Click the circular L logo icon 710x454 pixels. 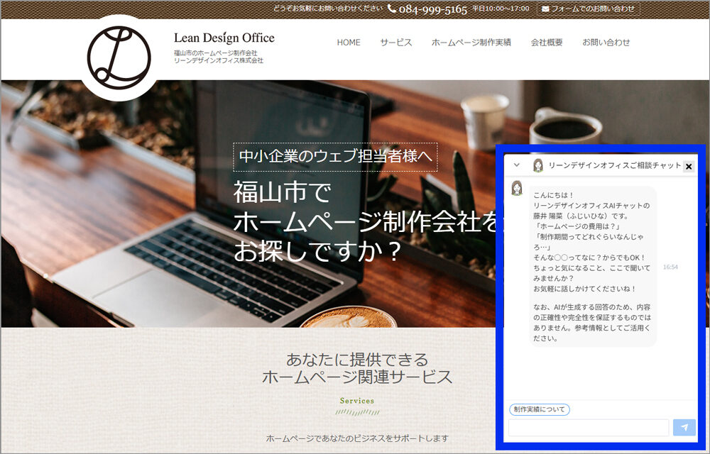point(119,58)
